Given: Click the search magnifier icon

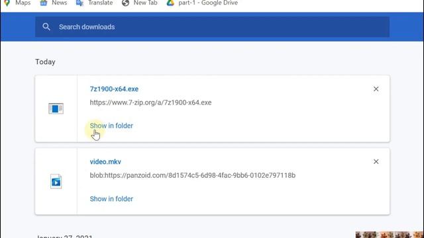Looking at the screenshot, I should (x=46, y=26).
